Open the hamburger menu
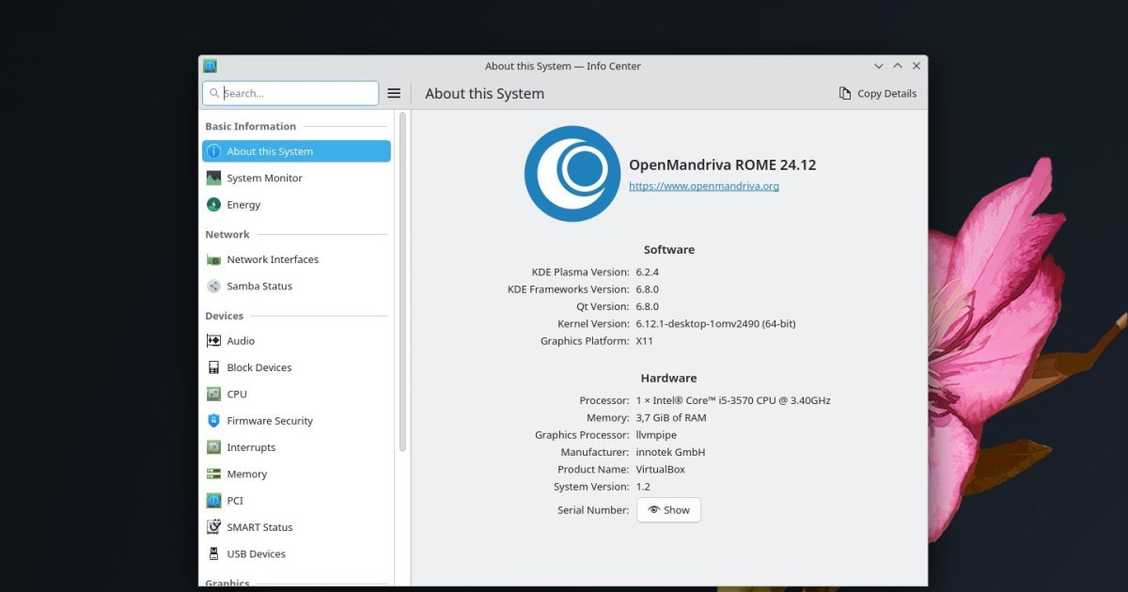 click(x=394, y=93)
